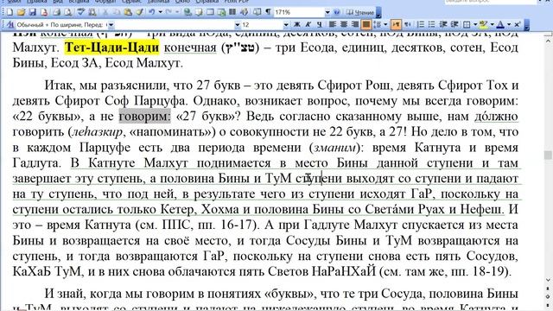The image size is (553, 311).
Task: Click the vertical scrollbar down arrow
Action: [x=548, y=280]
